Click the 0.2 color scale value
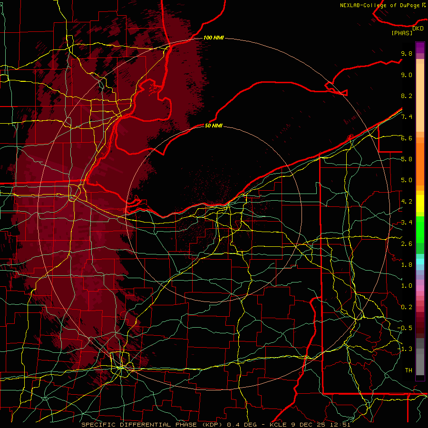Viewport: 428px width, 428px height. (x=407, y=307)
